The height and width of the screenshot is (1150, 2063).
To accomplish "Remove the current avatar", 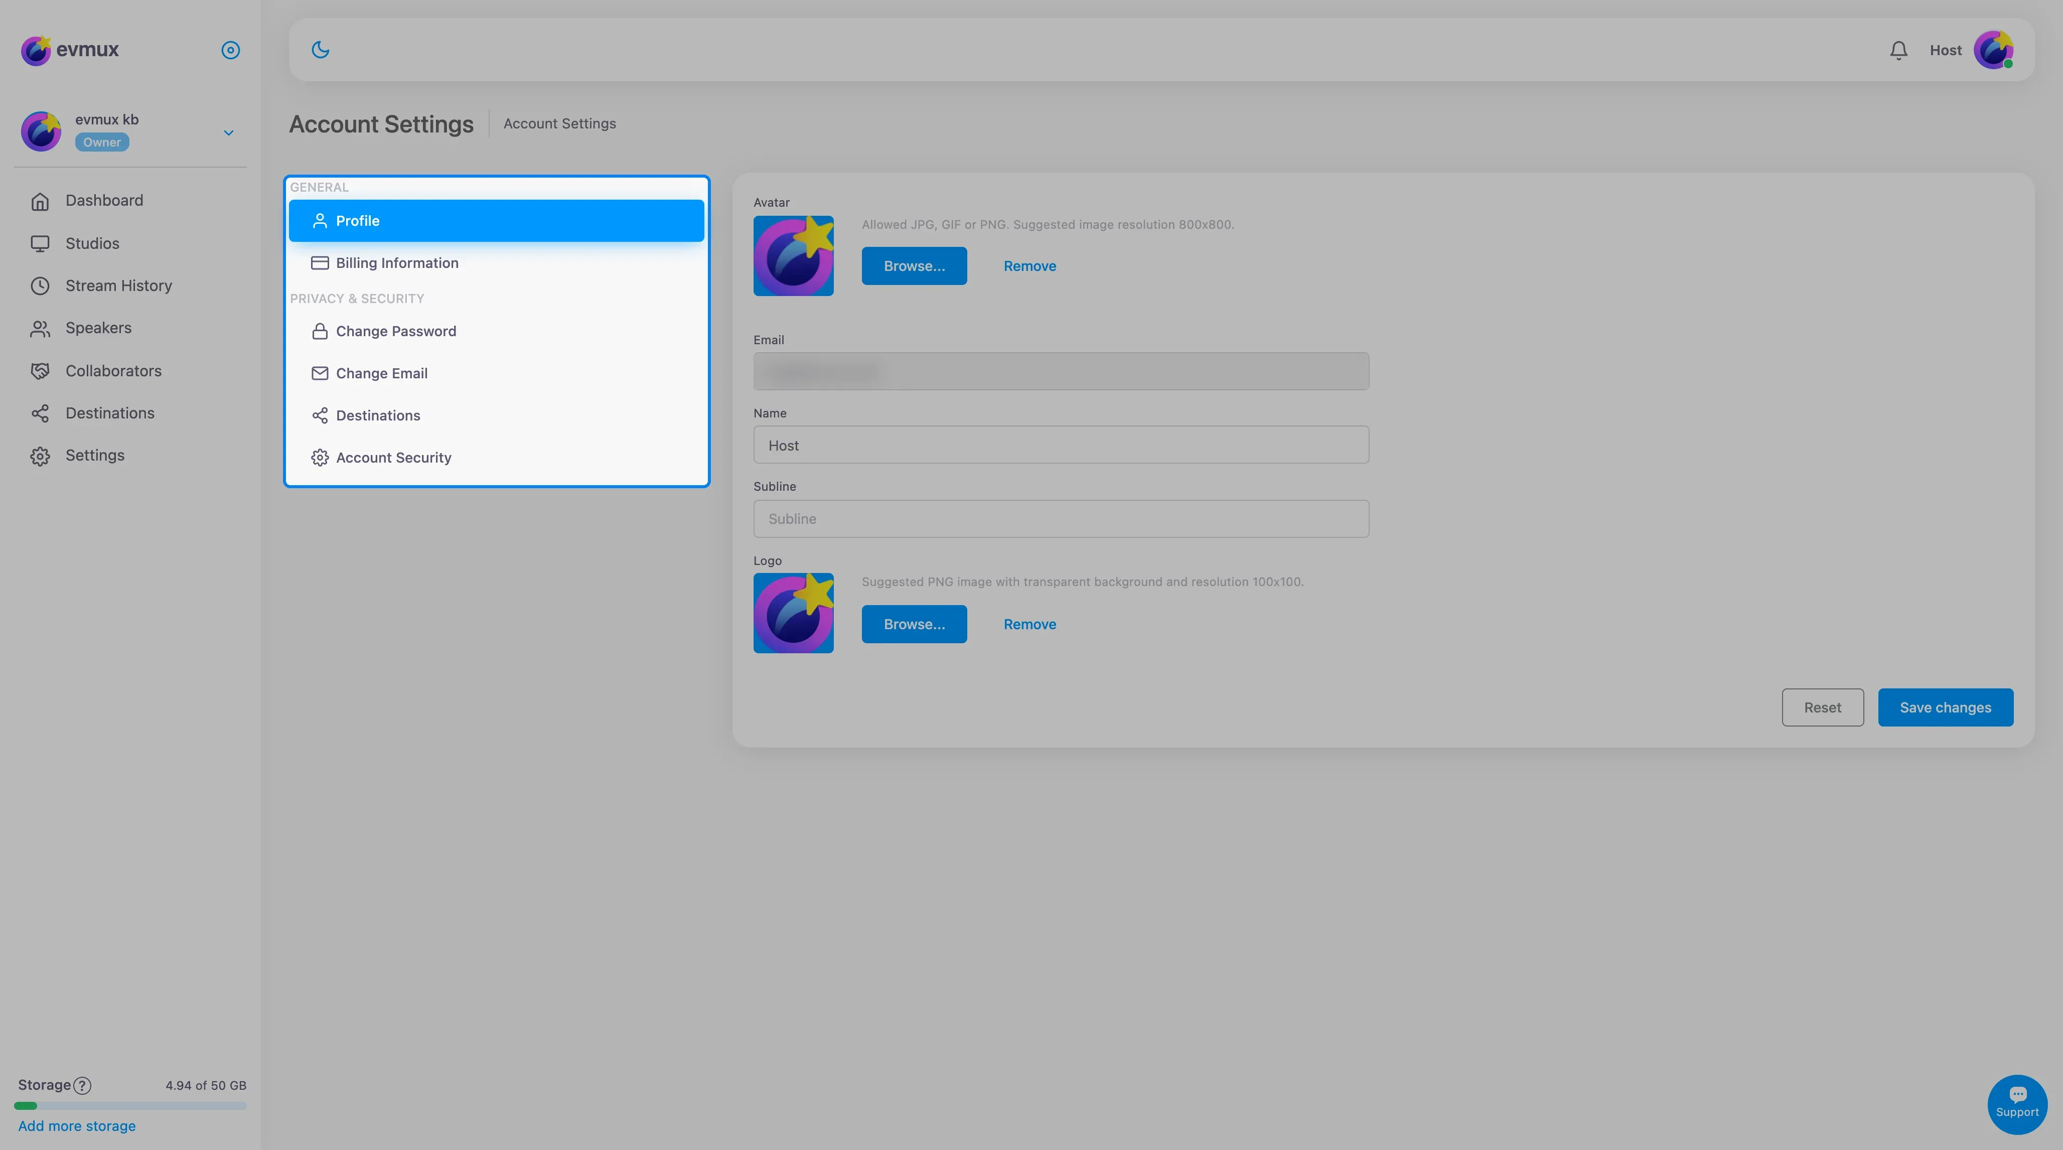I will (1029, 266).
